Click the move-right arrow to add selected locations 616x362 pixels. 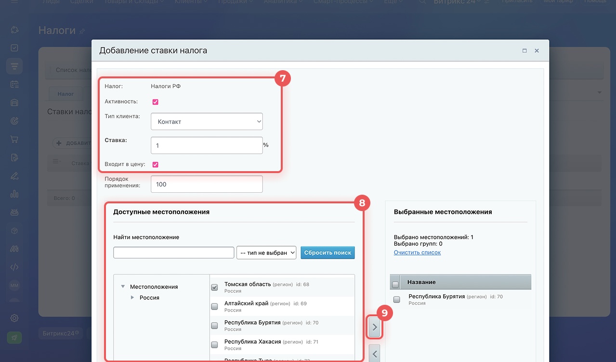[x=375, y=327]
